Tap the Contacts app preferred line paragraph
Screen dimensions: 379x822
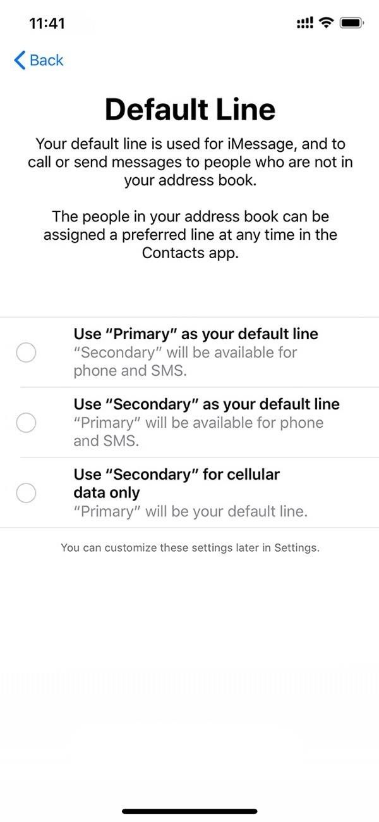click(189, 234)
